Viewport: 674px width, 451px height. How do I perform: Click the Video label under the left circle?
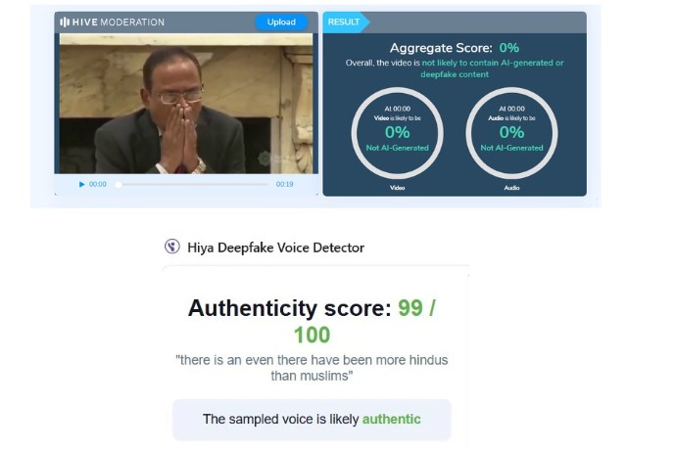397,188
